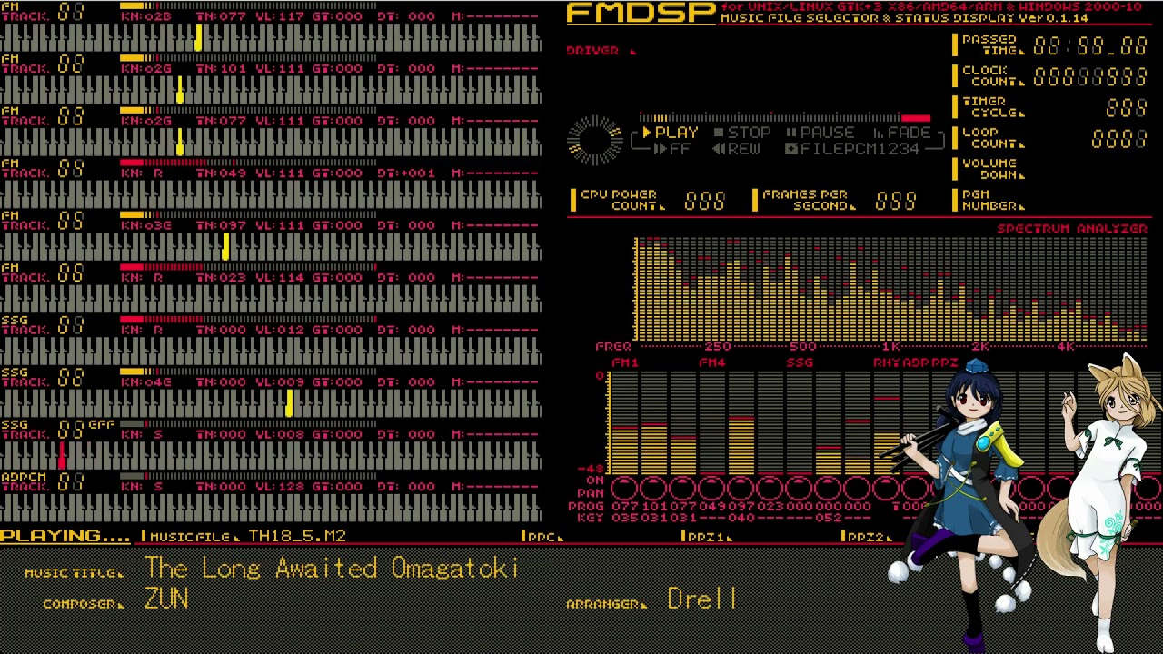Click the KEY value 052
The image size is (1163, 654).
(x=828, y=518)
